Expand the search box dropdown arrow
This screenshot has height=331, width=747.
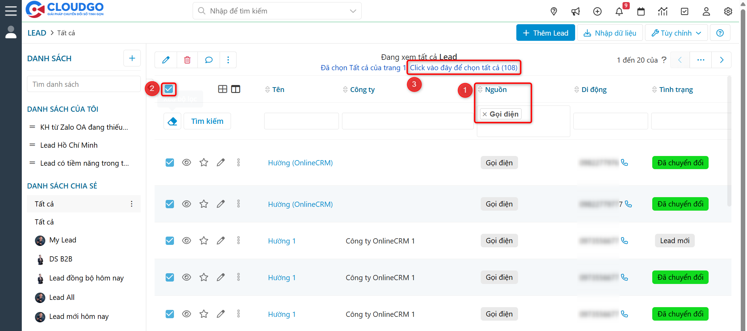353,11
